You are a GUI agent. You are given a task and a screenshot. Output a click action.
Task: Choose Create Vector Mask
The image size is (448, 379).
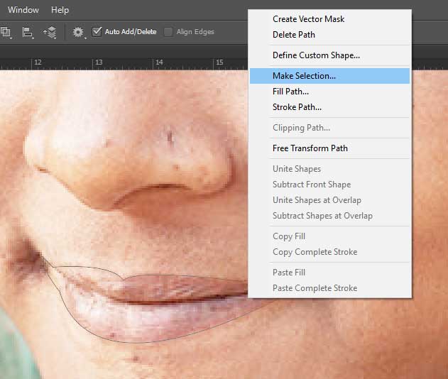tap(329, 19)
